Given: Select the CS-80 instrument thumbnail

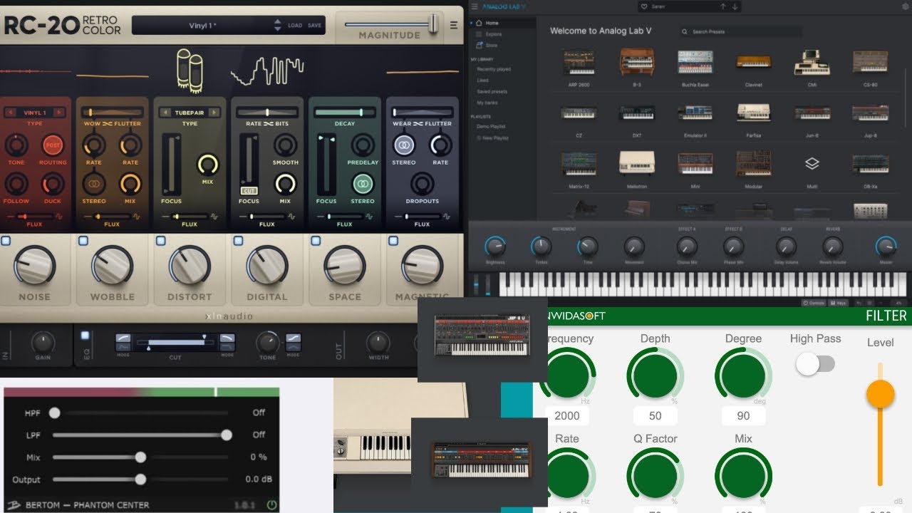Looking at the screenshot, I should click(x=870, y=62).
